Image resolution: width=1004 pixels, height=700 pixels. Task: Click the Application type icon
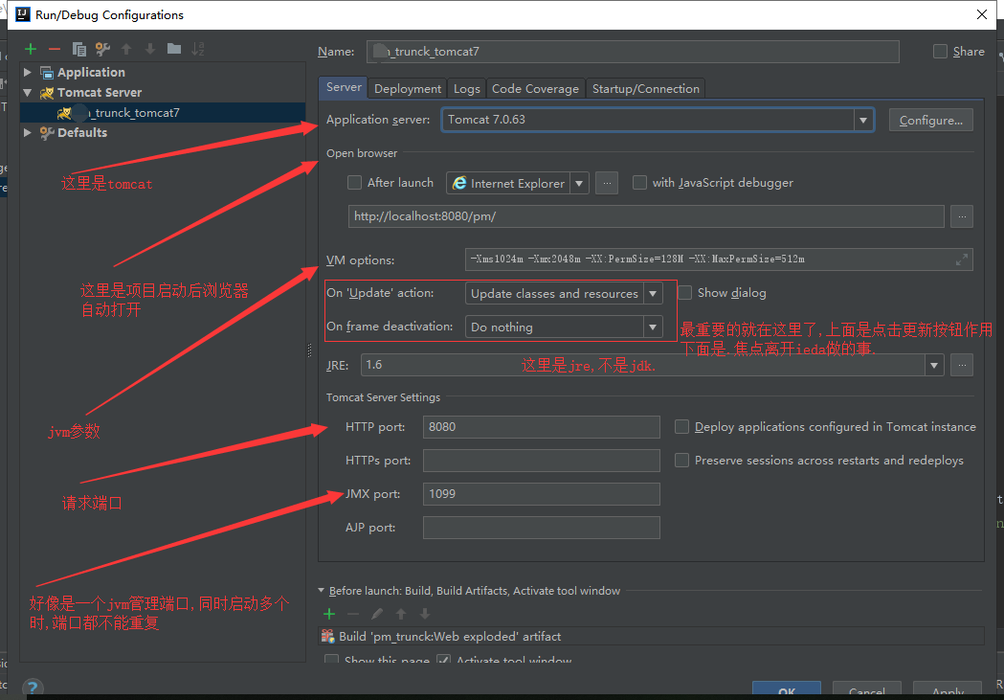click(x=47, y=73)
